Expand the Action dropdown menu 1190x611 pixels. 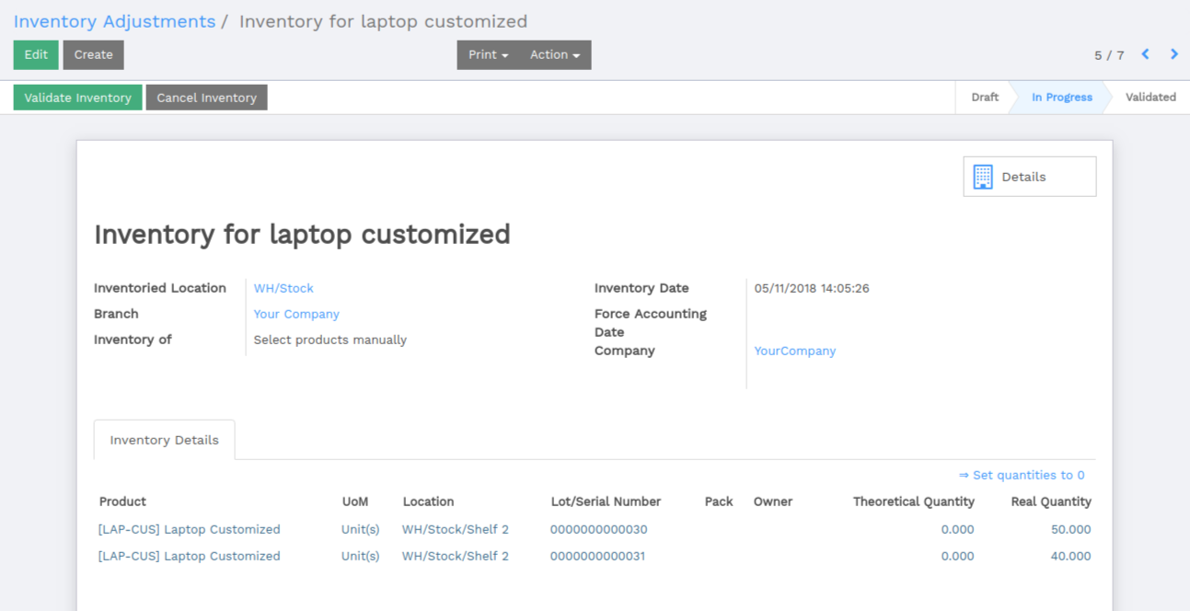[x=555, y=55]
